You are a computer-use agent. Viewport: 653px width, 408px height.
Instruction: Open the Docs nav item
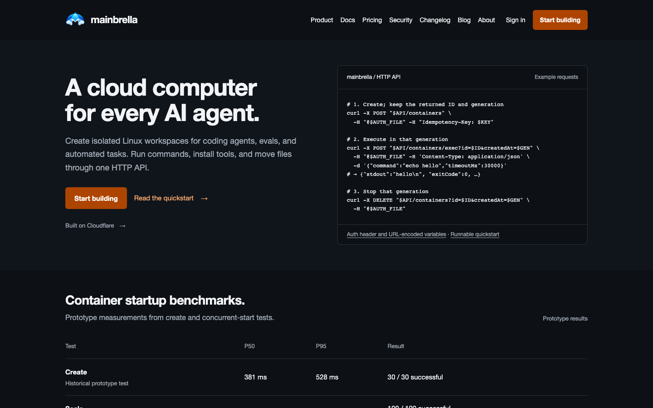point(348,20)
